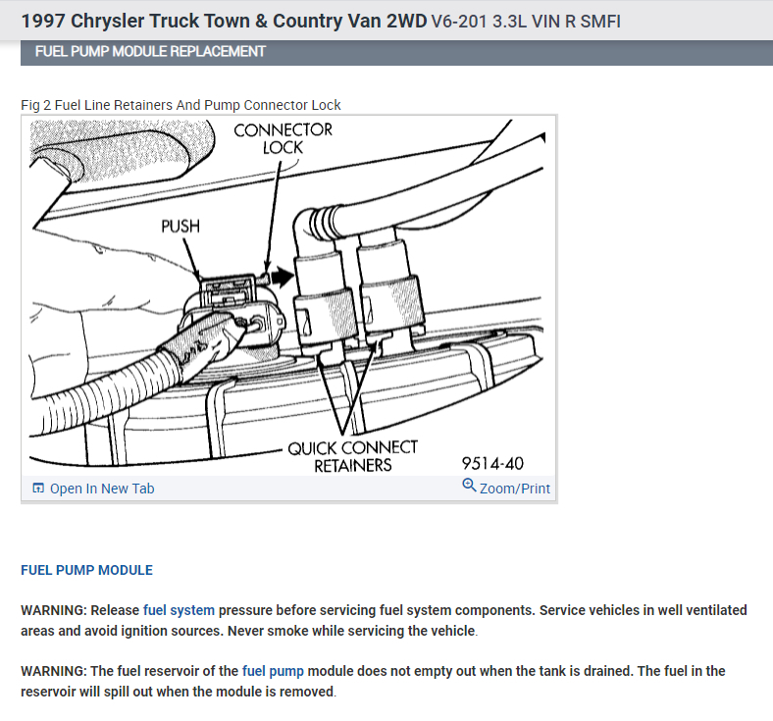The width and height of the screenshot is (773, 721).
Task: Click the 1997 Chrysler Truck Town & Country title
Action: [225, 22]
